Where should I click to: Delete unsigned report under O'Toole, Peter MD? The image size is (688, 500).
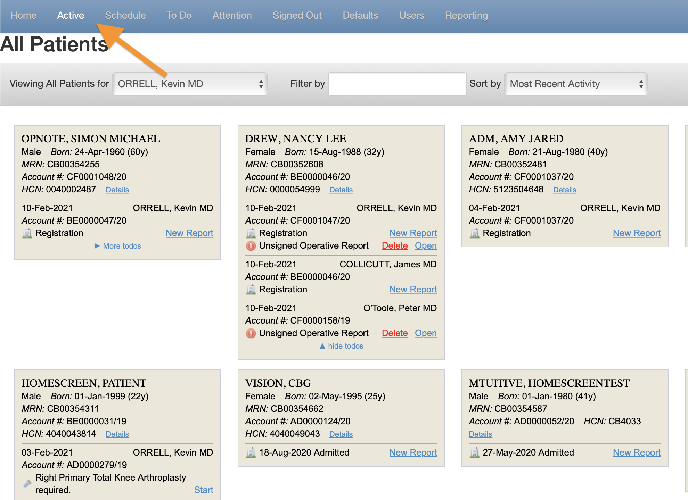click(x=395, y=333)
